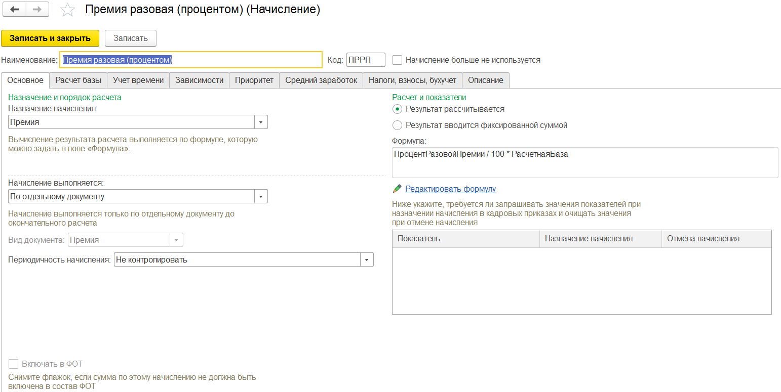Viewport: 781px width, 392px height.
Task: Open the 'Приоритет' tab
Action: click(254, 80)
